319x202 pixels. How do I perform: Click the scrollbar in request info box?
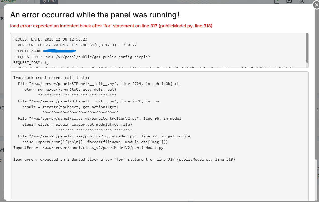[x=307, y=48]
